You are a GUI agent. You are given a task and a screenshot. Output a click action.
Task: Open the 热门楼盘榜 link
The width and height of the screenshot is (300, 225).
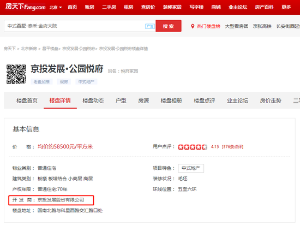[208, 26]
